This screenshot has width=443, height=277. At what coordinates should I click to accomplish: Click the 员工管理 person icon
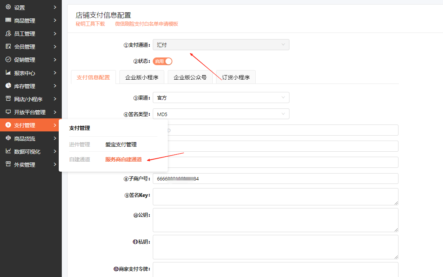[x=8, y=33]
